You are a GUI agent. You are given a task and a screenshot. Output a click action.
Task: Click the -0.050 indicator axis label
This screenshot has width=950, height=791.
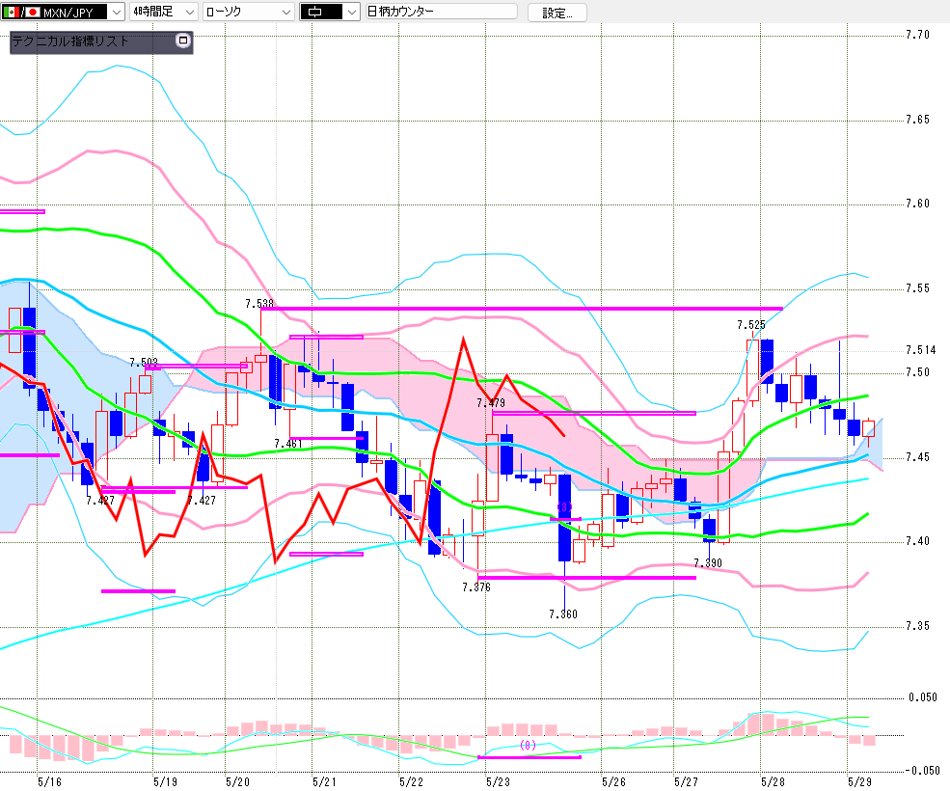point(921,771)
